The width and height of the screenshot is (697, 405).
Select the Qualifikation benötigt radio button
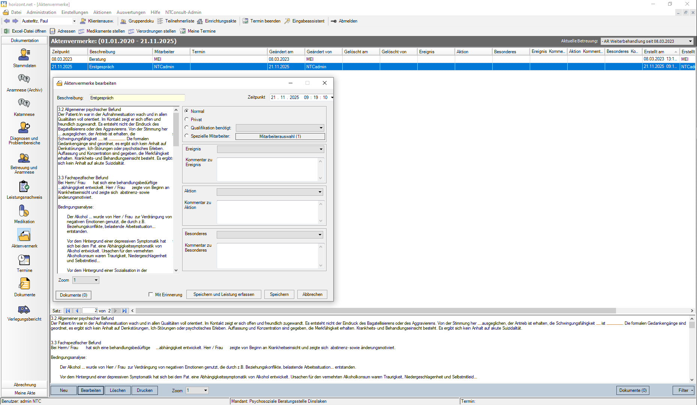click(187, 127)
